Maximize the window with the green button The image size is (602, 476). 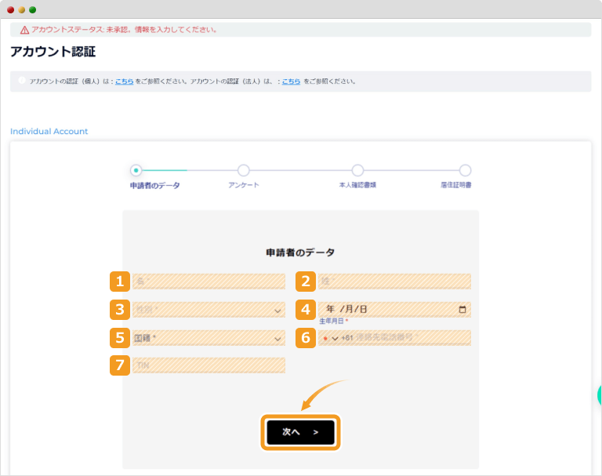pyautogui.click(x=33, y=9)
